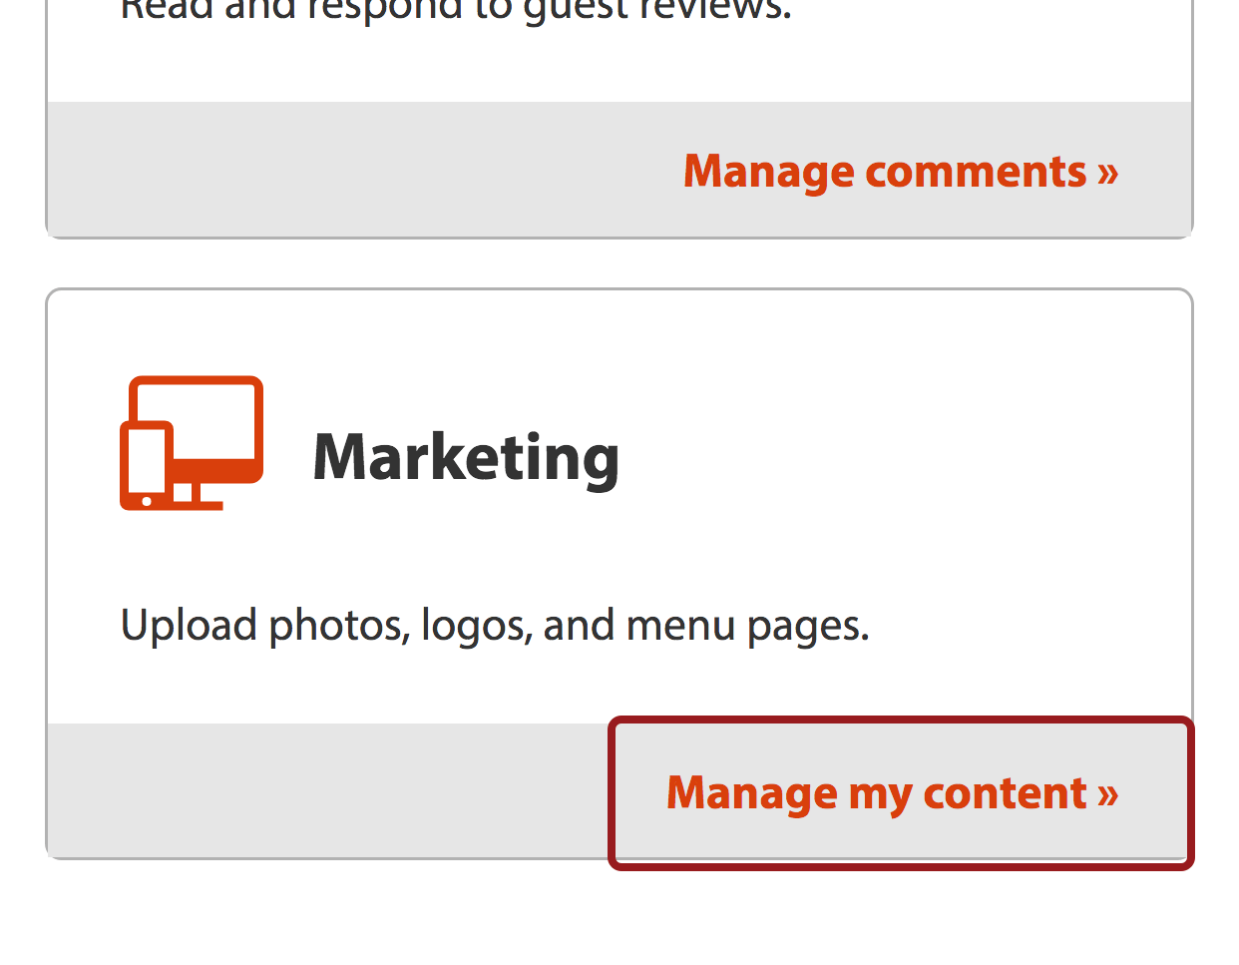1239x965 pixels.
Task: Click empty gray footer area of Marketing card
Action: coord(329,790)
